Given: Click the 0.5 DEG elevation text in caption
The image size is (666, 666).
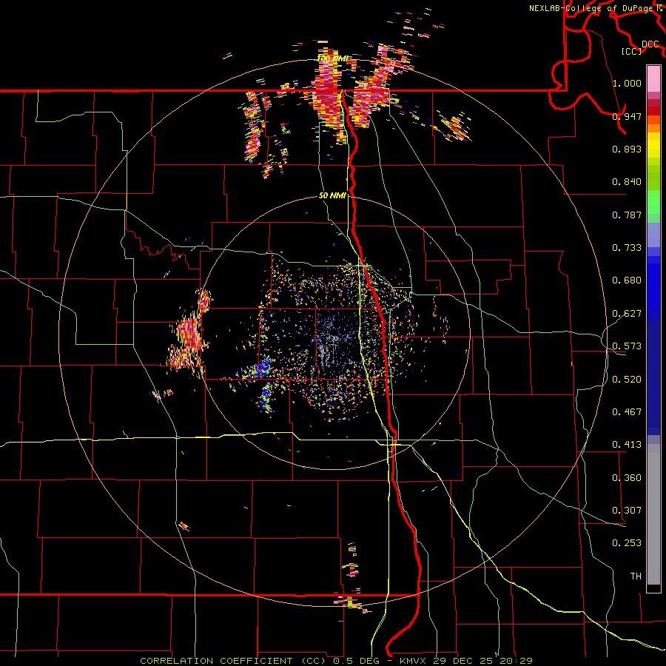Looking at the screenshot, I should [x=357, y=661].
